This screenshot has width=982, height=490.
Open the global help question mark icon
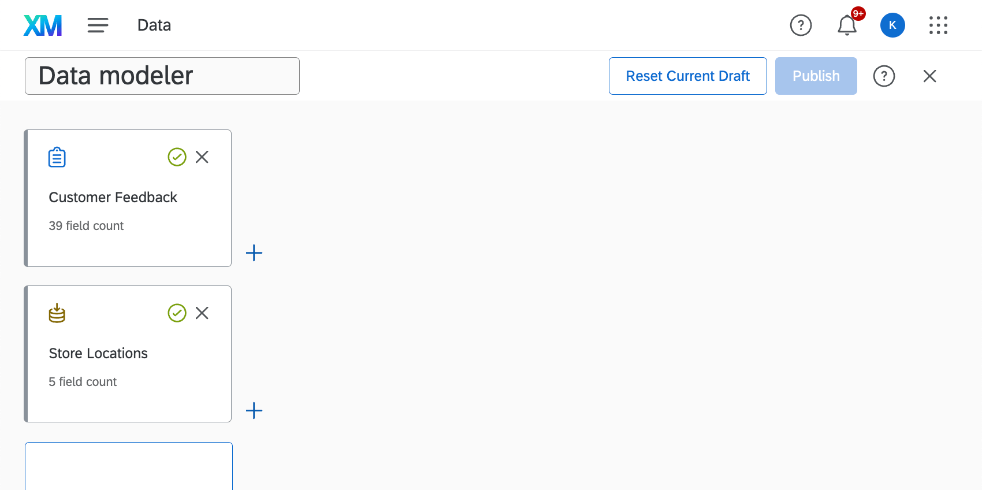801,25
